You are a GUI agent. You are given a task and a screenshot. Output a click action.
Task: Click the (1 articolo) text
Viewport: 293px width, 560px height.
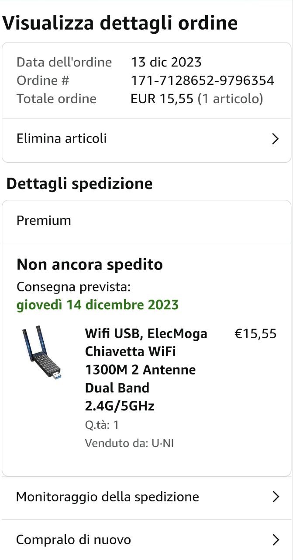pyautogui.click(x=230, y=99)
